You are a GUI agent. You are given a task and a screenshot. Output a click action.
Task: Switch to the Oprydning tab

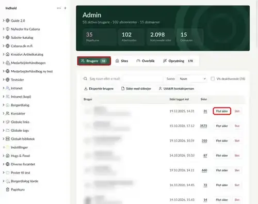178,61
